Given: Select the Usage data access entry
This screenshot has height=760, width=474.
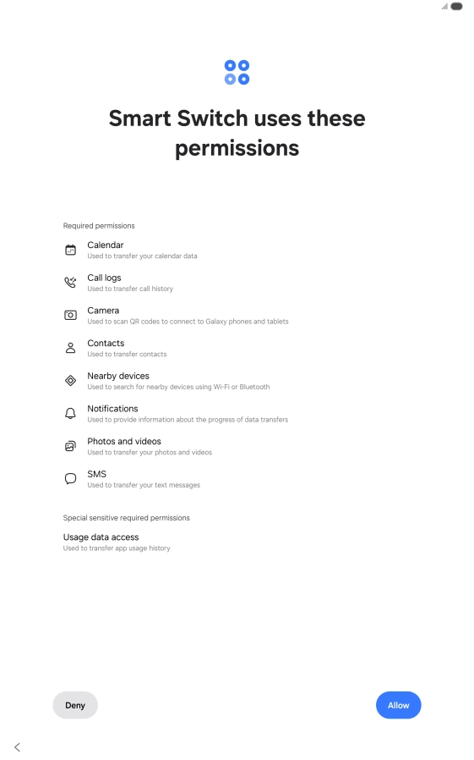Looking at the screenshot, I should (117, 542).
